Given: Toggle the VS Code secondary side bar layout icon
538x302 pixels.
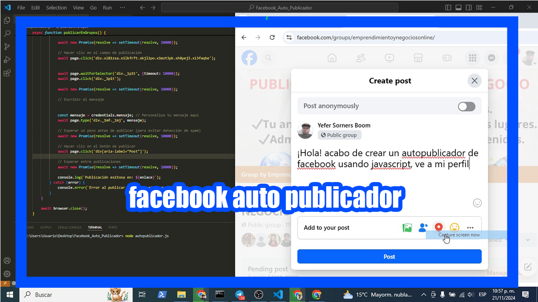Looking at the screenshot, I should [469, 8].
